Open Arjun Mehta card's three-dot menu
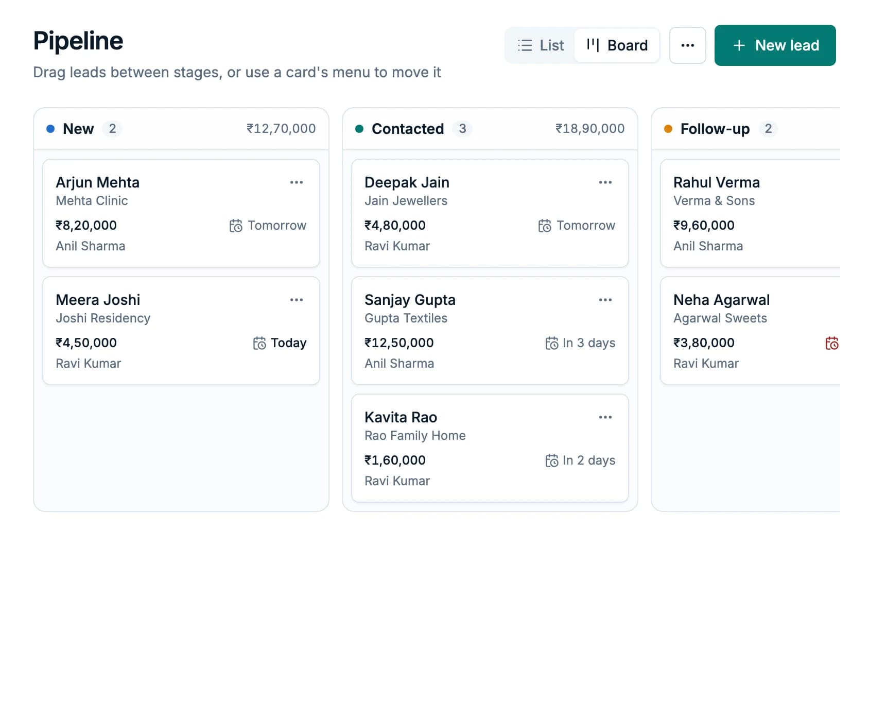This screenshot has height=717, width=869. click(296, 182)
